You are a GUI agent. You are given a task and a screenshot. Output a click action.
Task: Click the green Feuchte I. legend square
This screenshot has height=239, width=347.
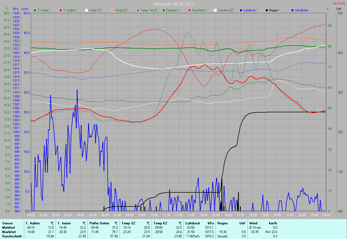point(164,10)
